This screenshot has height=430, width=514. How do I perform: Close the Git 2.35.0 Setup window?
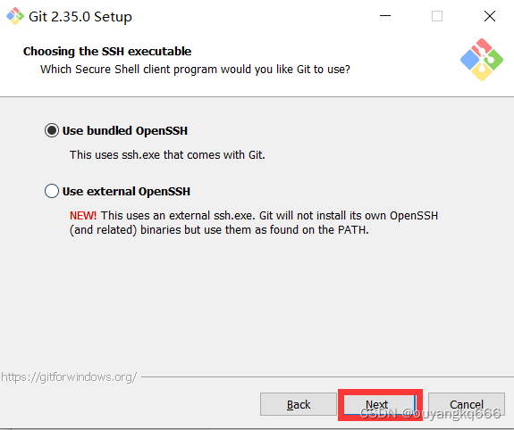click(x=490, y=16)
